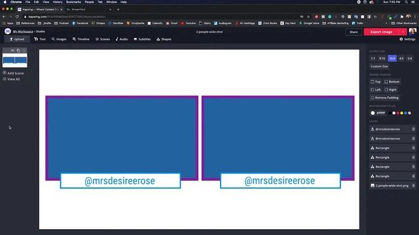Click the browser back arrow

(4, 16)
